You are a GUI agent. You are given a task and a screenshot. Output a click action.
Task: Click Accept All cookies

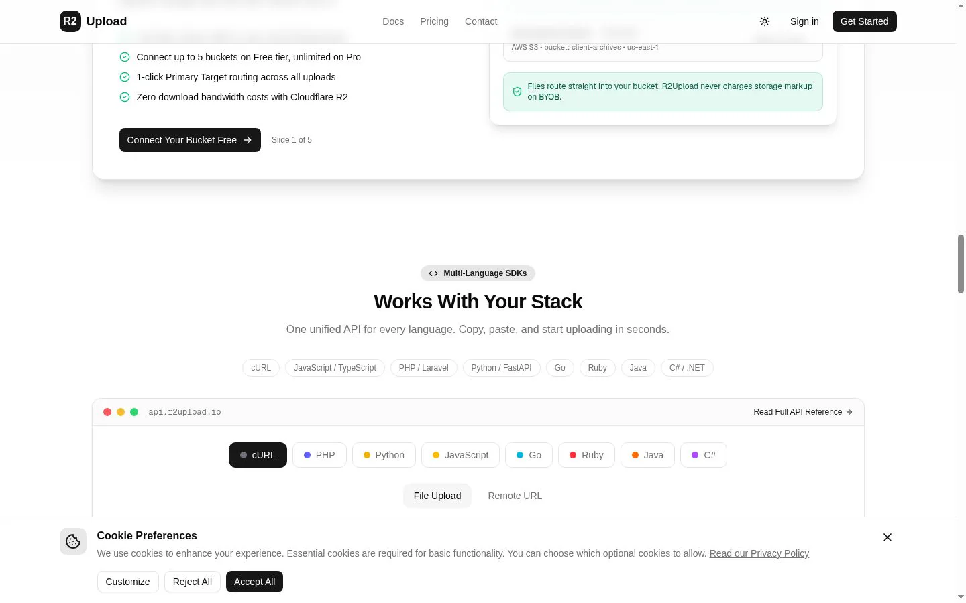[x=255, y=582]
